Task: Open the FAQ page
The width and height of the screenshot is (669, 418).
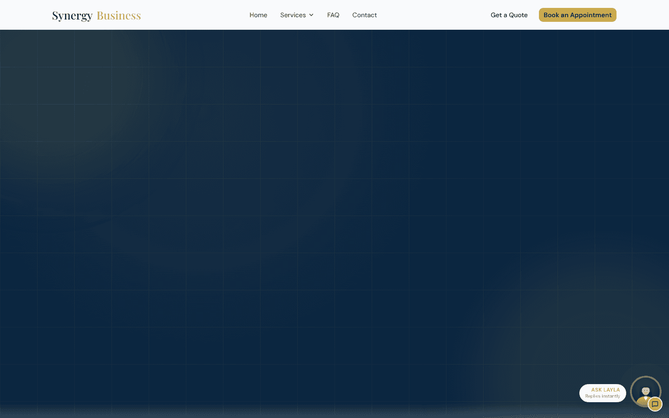Action: click(333, 15)
